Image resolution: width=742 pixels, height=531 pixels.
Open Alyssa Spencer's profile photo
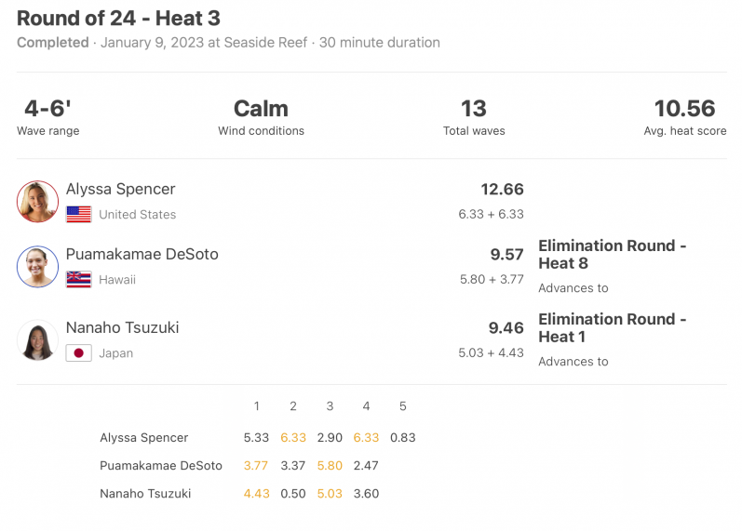tap(37, 202)
